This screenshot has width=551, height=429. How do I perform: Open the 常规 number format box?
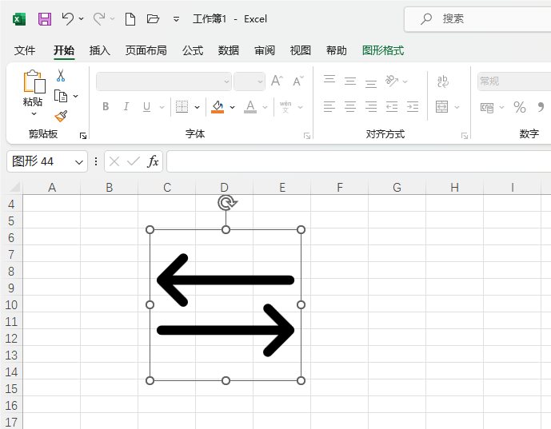click(x=514, y=81)
